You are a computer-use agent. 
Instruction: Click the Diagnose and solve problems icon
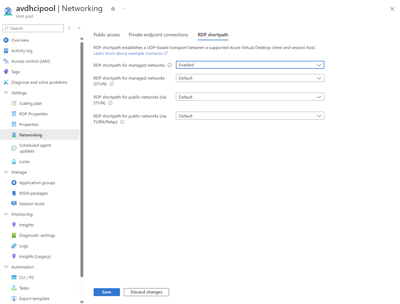click(6, 82)
